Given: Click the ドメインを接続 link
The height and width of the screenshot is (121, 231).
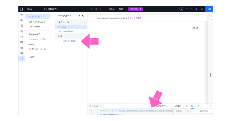Looking at the screenshot, I should [x=134, y=18].
